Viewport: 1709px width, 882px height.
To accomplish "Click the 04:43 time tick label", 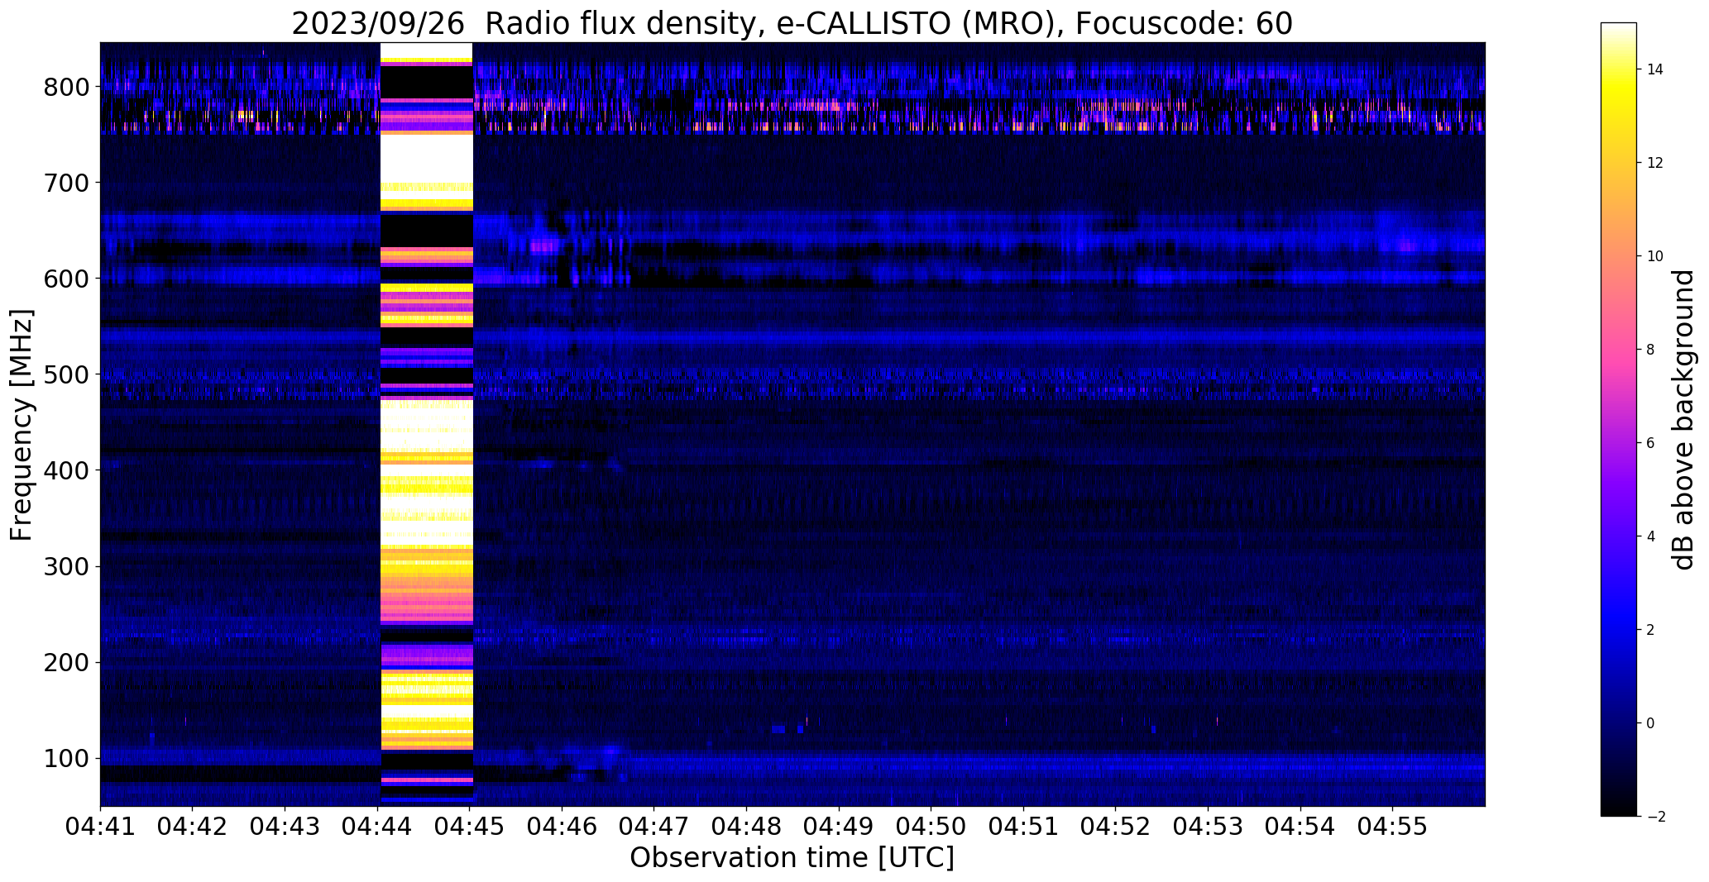I will pos(285,826).
